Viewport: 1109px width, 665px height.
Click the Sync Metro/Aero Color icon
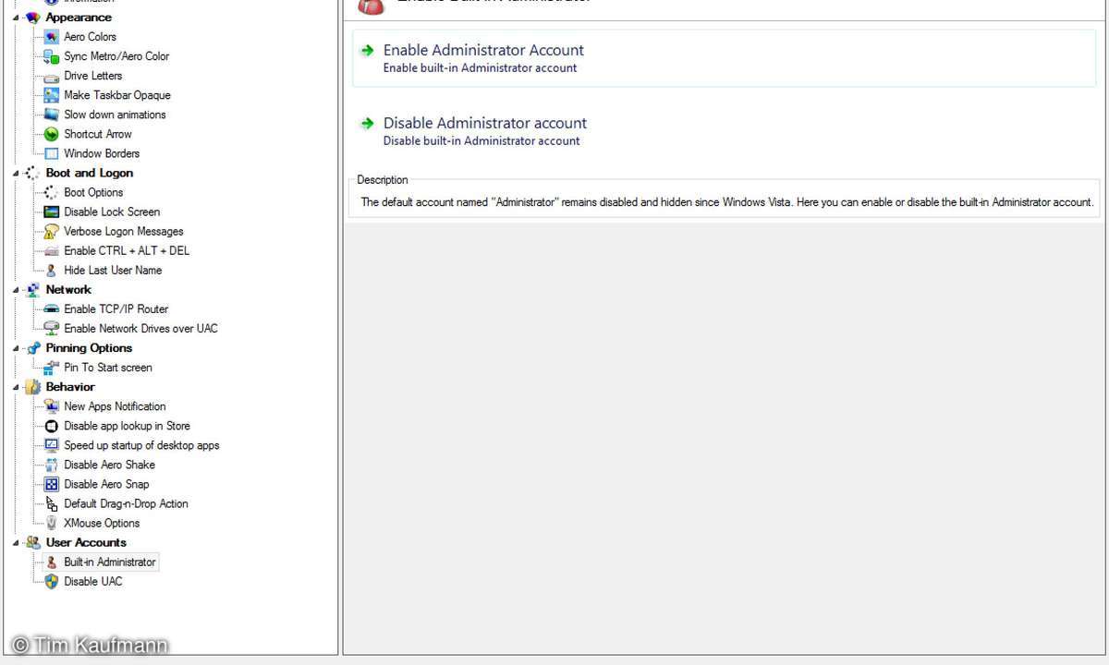(x=52, y=56)
